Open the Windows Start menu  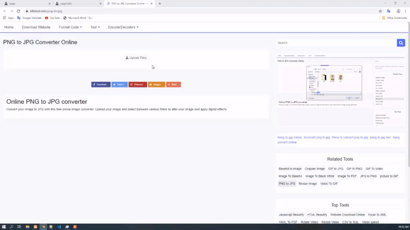coord(4,226)
